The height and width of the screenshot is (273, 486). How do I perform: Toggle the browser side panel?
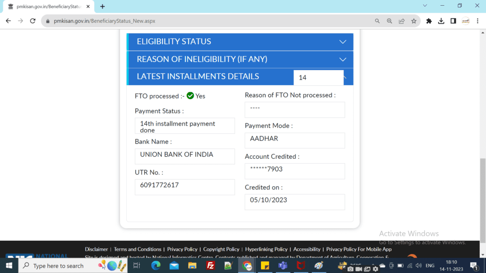pyautogui.click(x=453, y=21)
